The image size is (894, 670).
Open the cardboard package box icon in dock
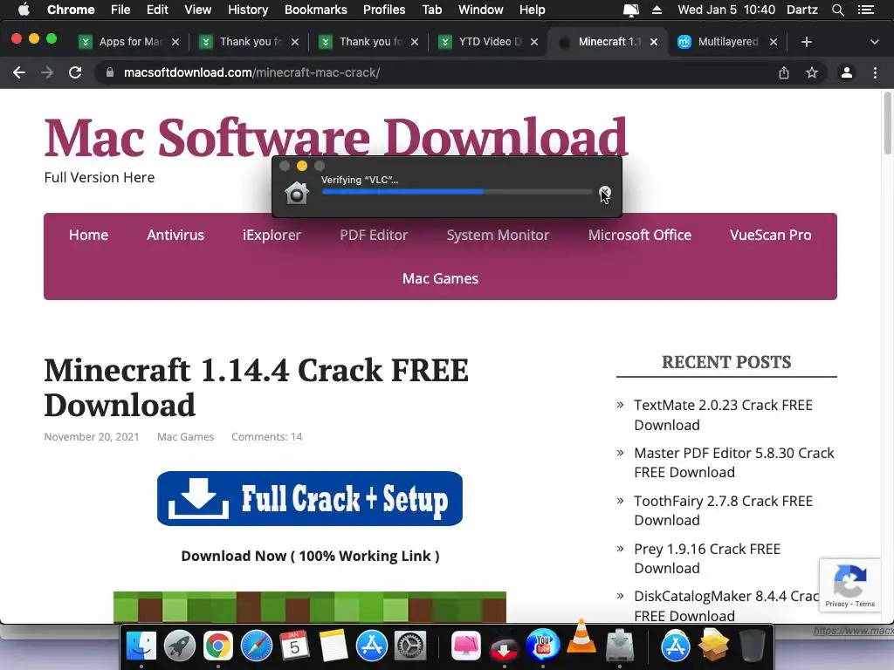(713, 645)
